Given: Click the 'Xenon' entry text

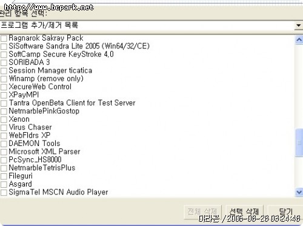Looking at the screenshot, I should pyautogui.click(x=19, y=119).
